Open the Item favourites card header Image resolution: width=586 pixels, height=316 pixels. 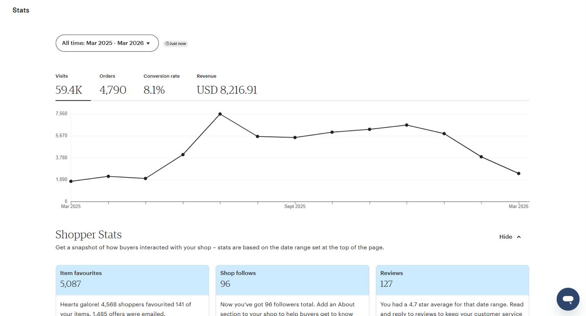click(x=132, y=279)
